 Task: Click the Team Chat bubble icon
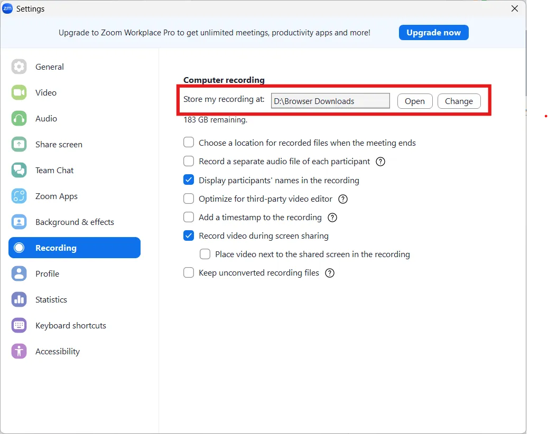click(19, 170)
